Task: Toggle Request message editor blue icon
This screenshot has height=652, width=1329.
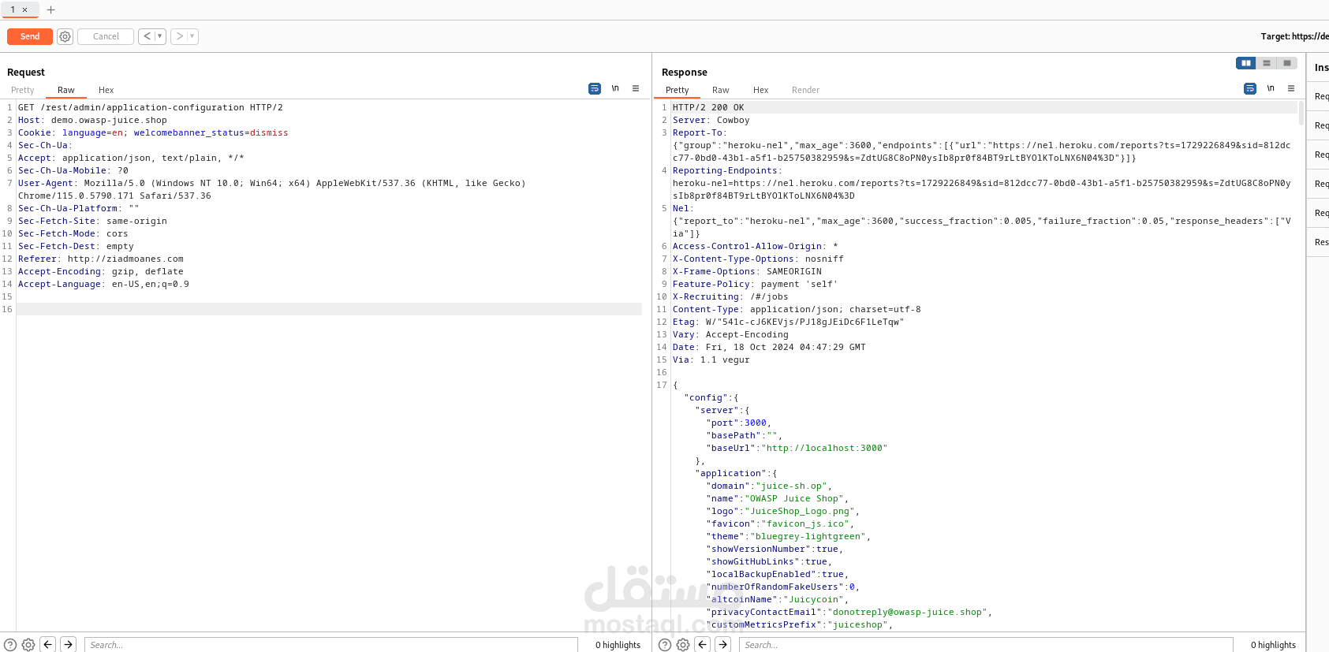Action: 595,88
